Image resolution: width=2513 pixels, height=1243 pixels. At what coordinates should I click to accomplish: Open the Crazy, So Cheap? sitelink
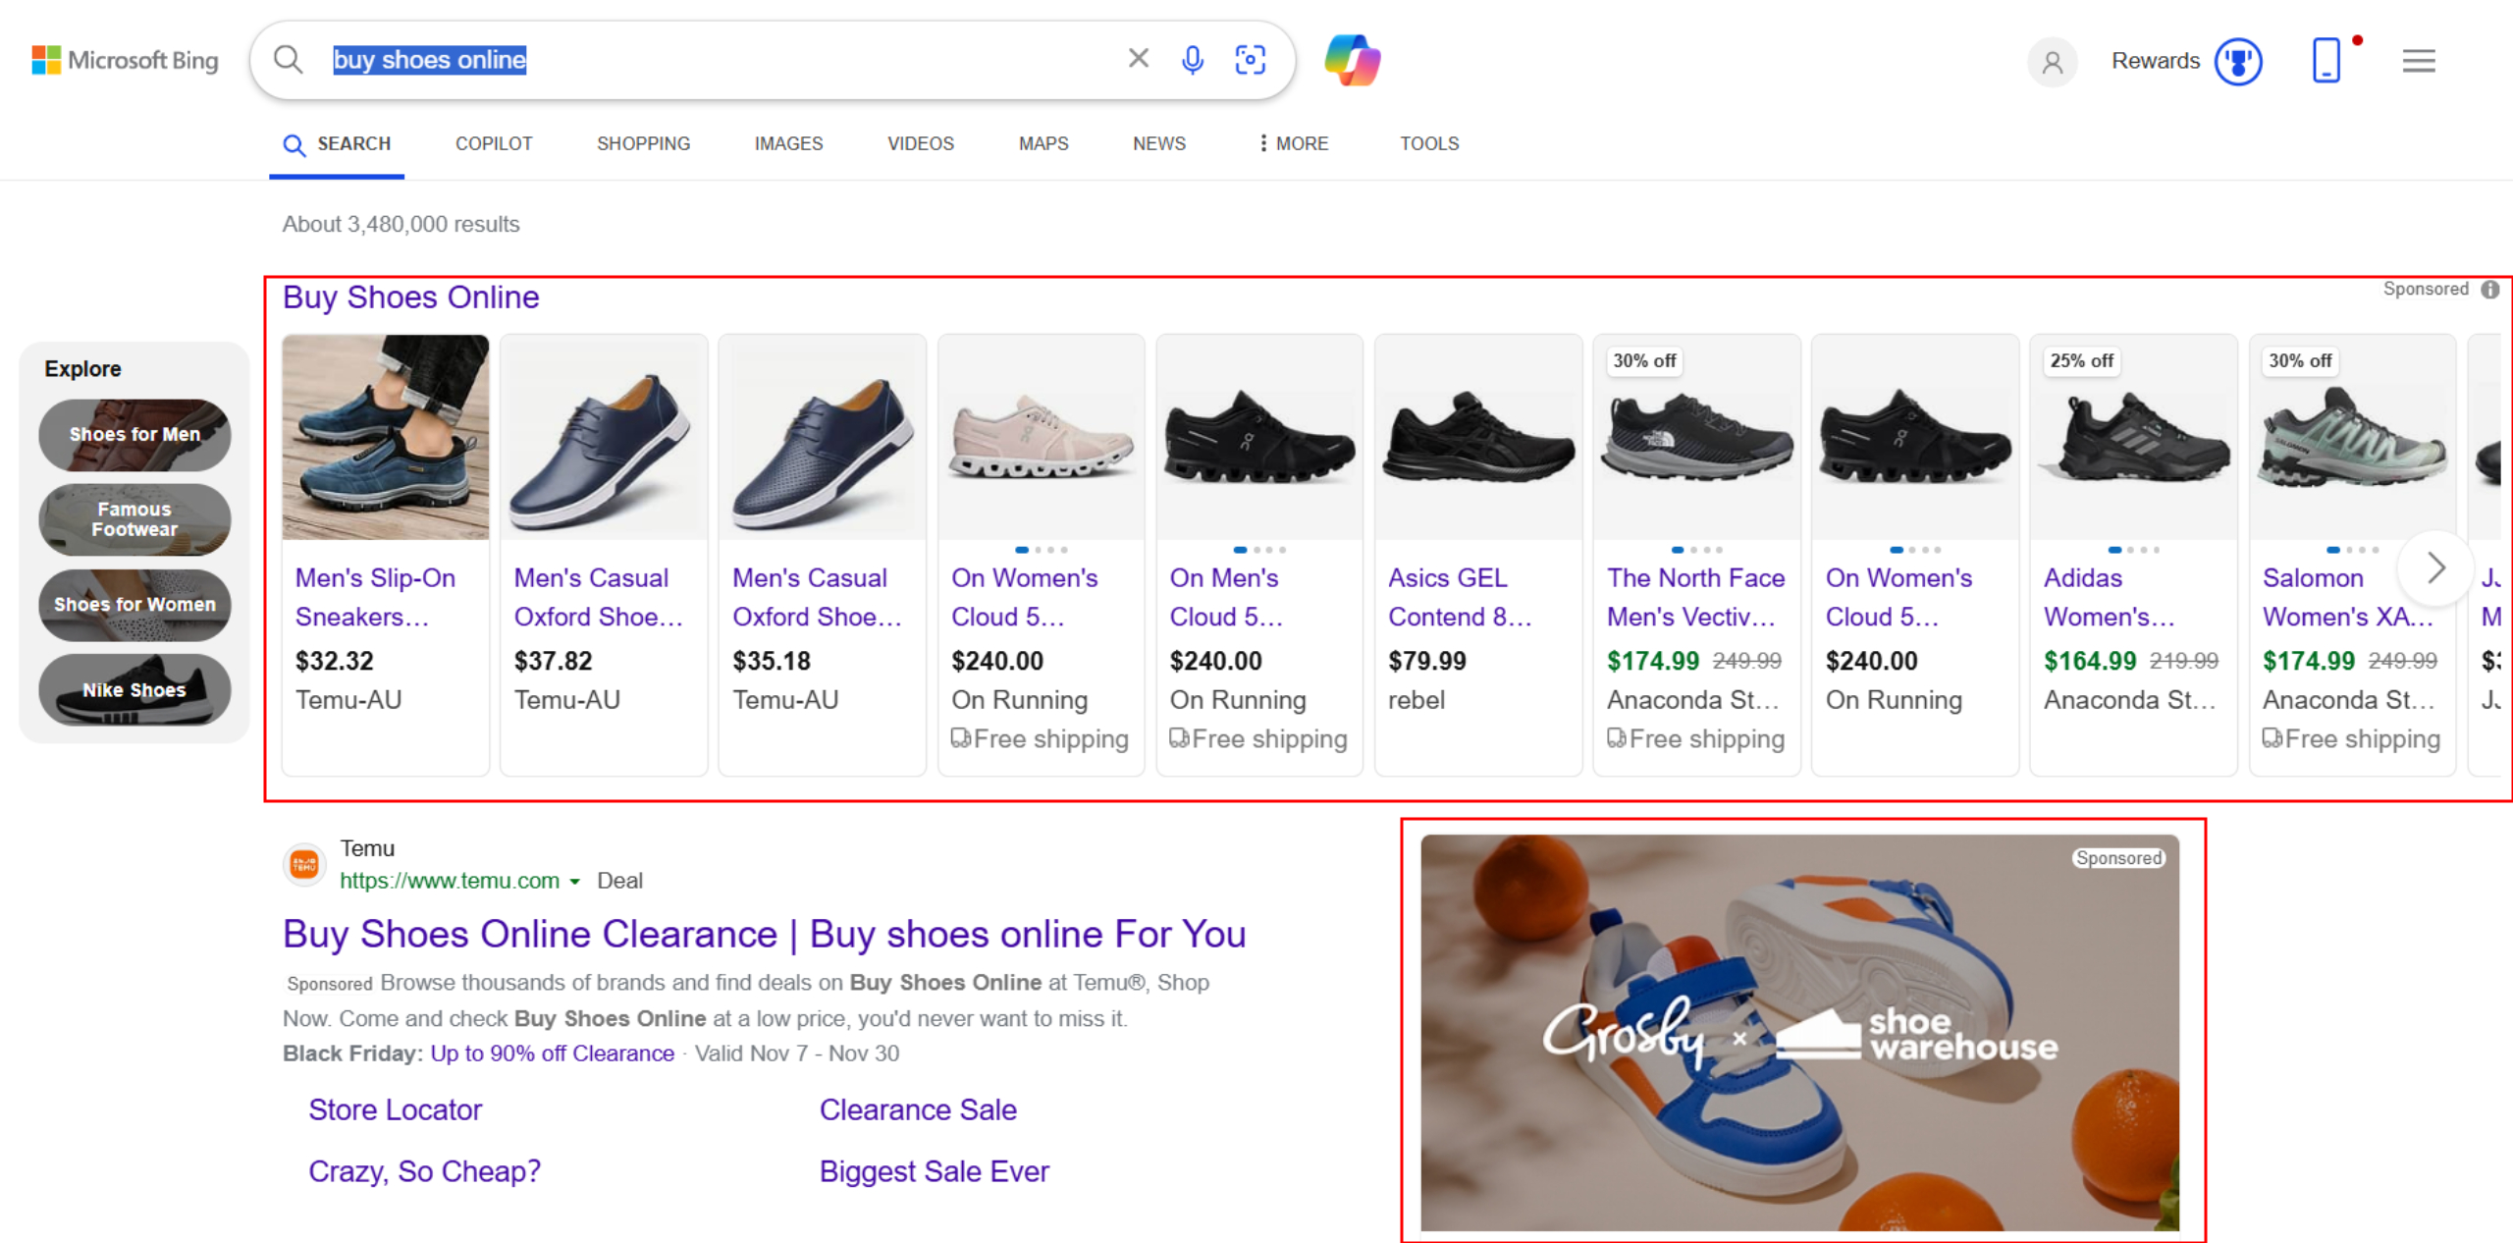pos(424,1171)
